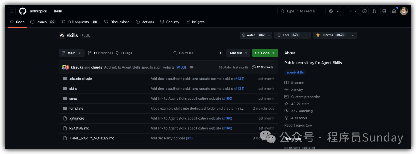Open the main branch selector dropdown

[72, 53]
